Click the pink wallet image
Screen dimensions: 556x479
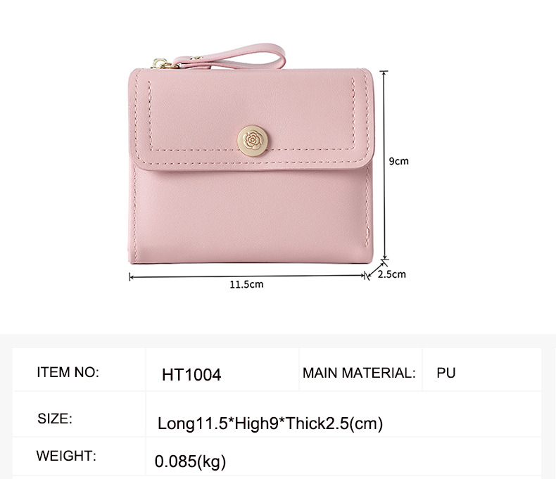pos(251,154)
